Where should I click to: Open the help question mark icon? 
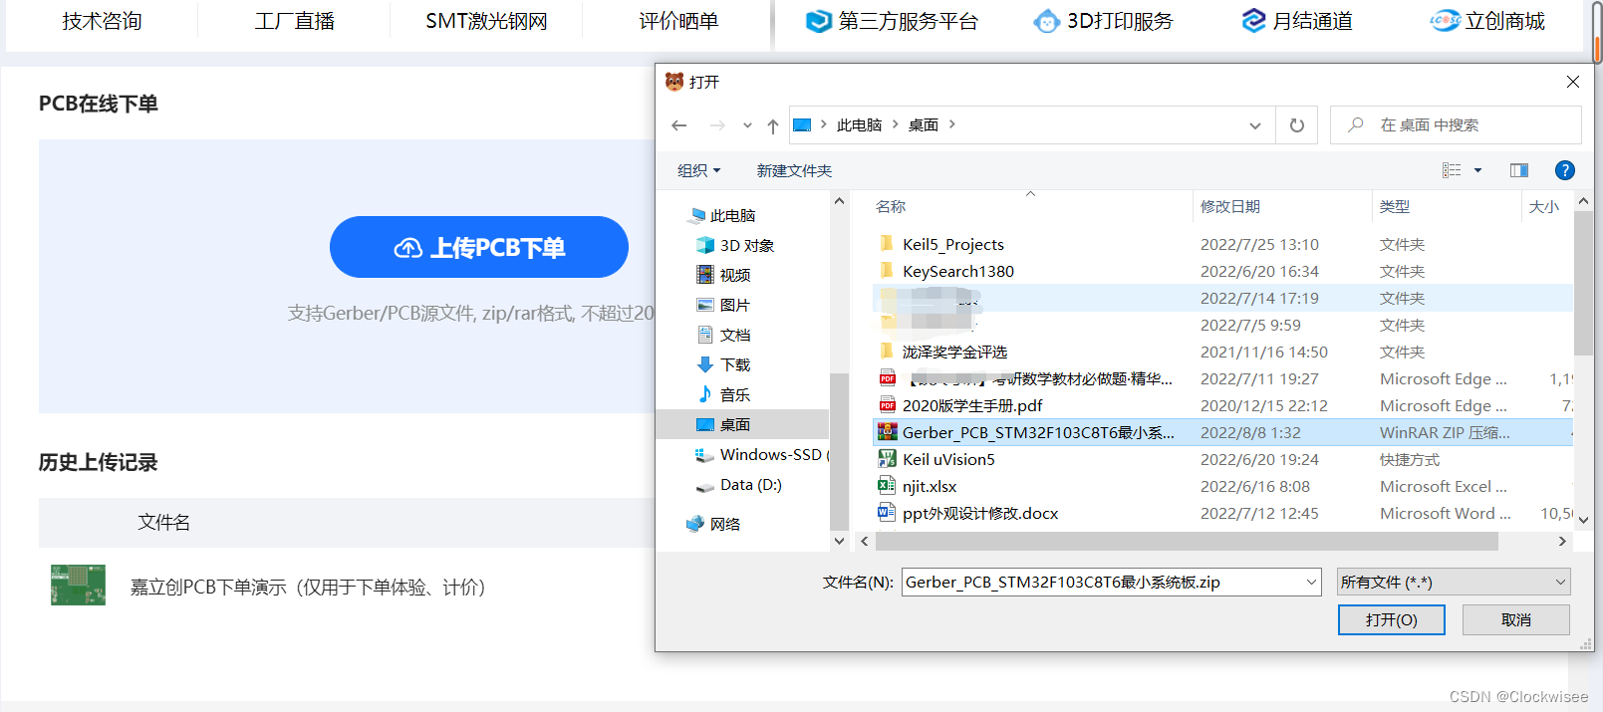tap(1565, 170)
